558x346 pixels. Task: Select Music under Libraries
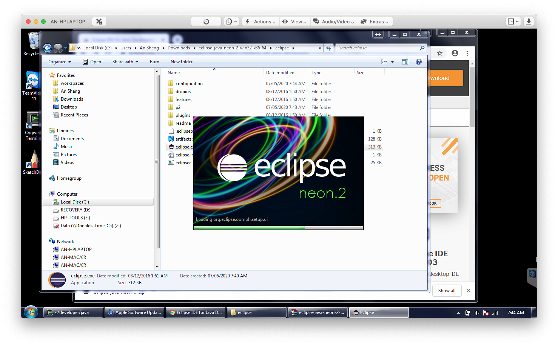[66, 147]
